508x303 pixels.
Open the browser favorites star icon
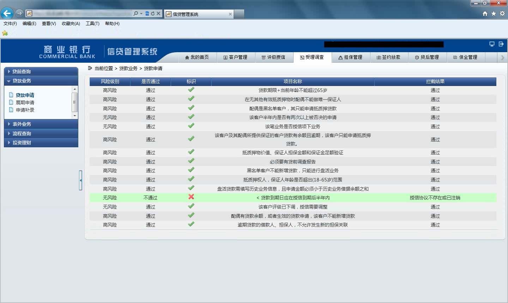pos(494,13)
